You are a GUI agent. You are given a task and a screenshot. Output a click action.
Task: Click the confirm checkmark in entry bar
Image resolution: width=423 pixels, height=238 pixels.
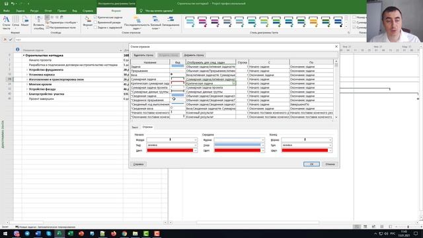(x=11, y=40)
